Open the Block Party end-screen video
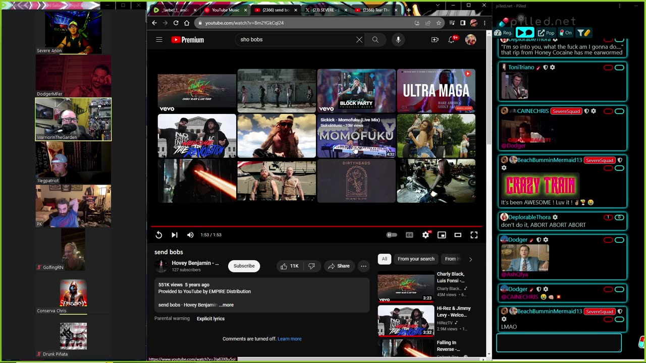This screenshot has height=363, width=646. click(x=356, y=91)
